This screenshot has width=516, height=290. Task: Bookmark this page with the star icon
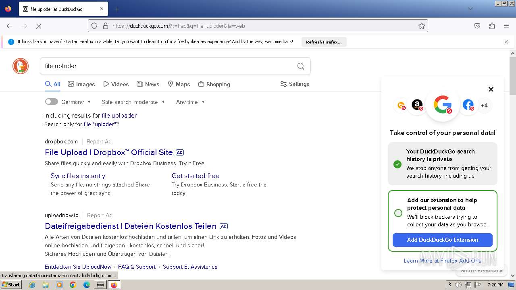(422, 26)
